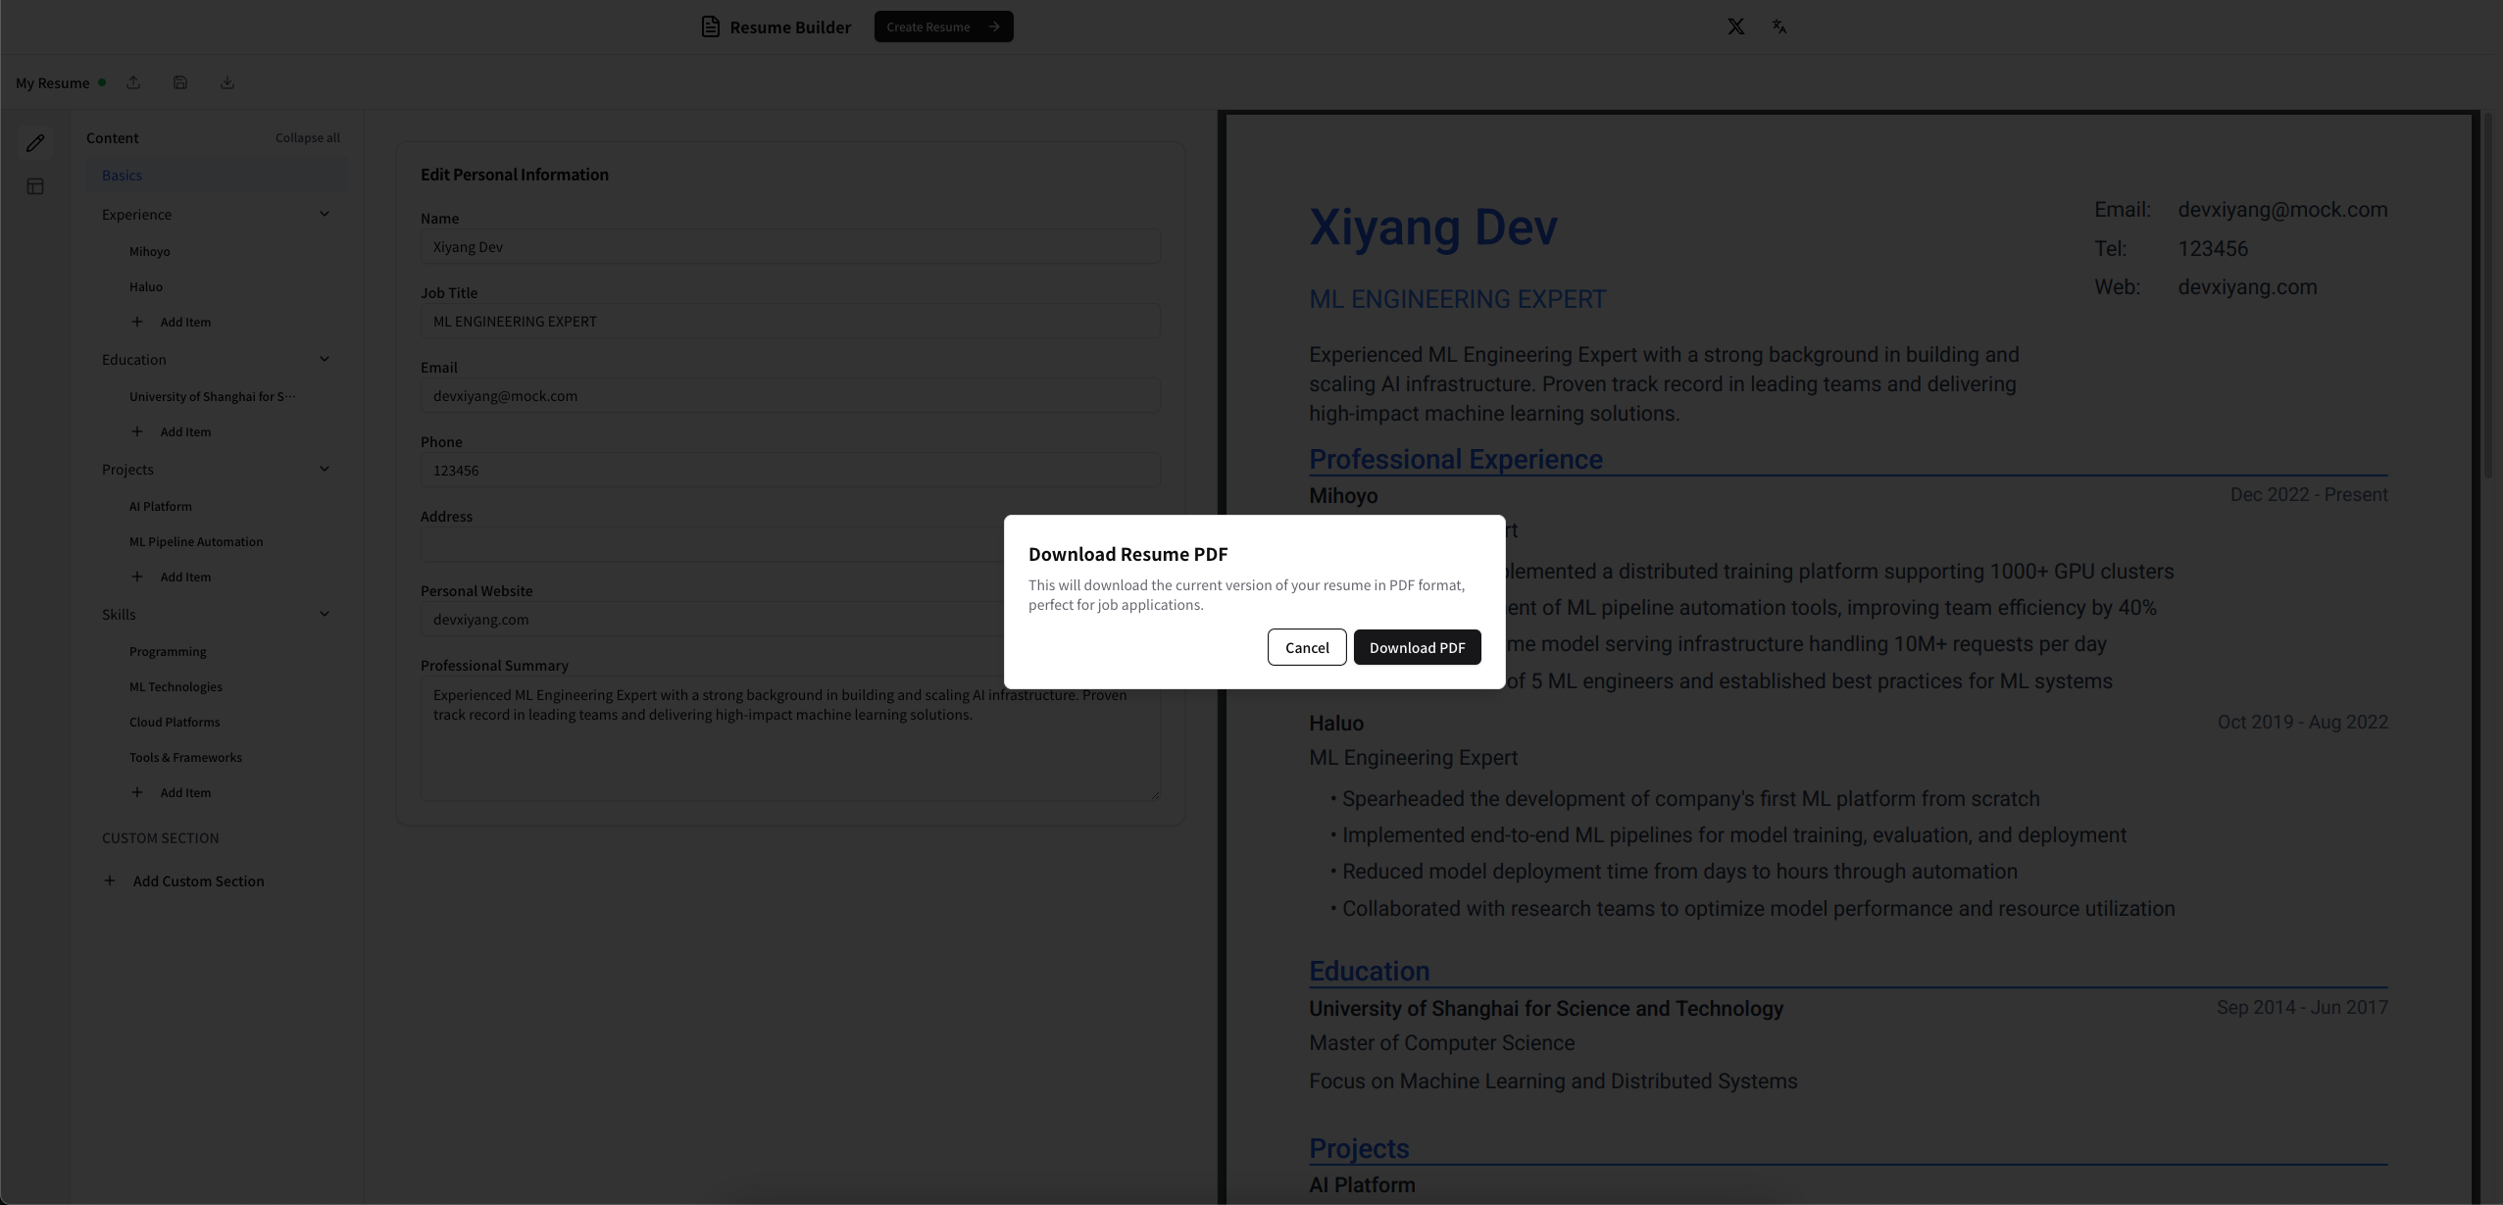
Task: Click the Download PDF button
Action: 1418,647
